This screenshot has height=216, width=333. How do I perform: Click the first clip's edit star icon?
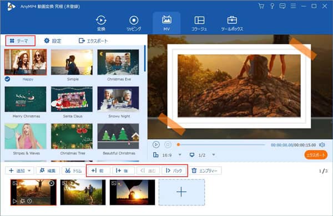22,201
